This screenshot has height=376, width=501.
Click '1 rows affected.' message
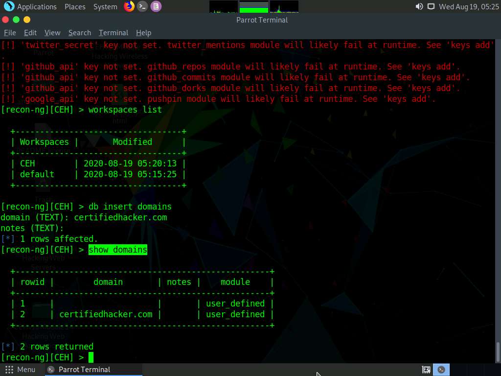click(59, 239)
